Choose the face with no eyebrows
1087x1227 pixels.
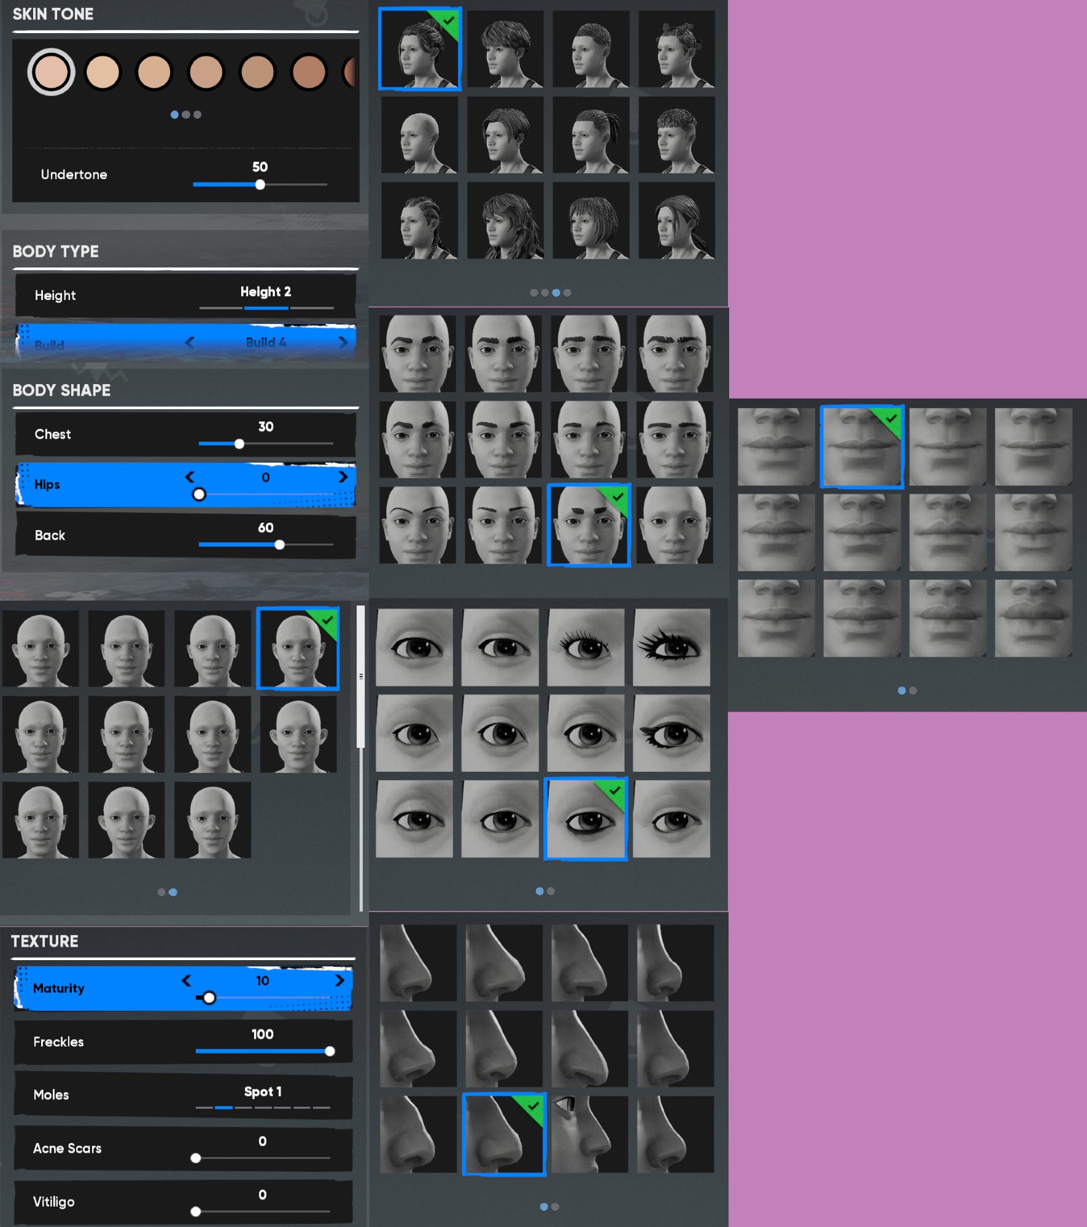[x=675, y=525]
